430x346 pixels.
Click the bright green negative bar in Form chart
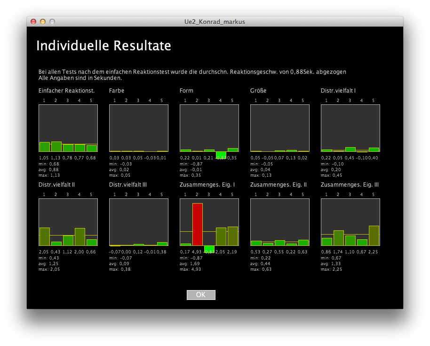pyautogui.click(x=221, y=155)
